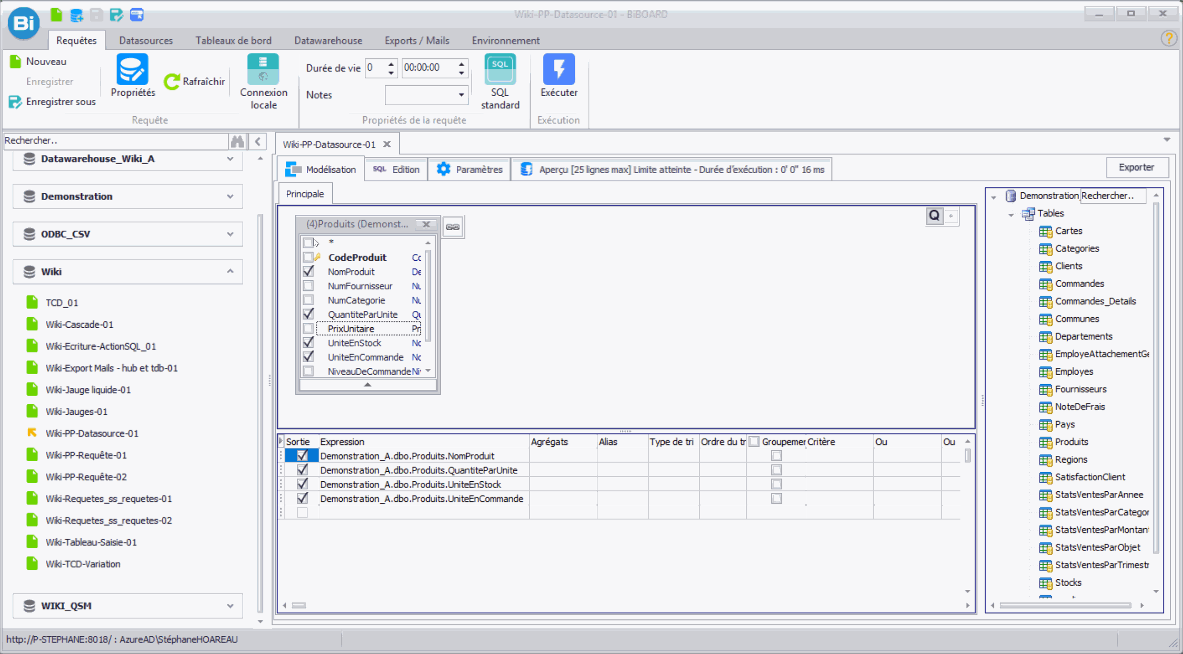1183x654 pixels.
Task: Click the small plus button next to Q
Action: click(x=951, y=216)
